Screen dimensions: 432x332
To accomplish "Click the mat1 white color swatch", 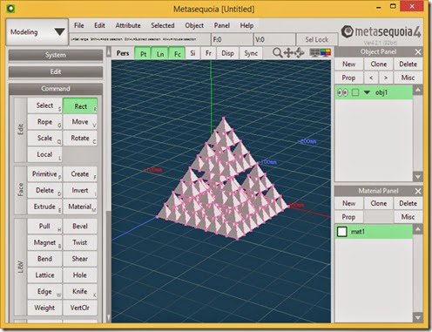I will [x=342, y=232].
